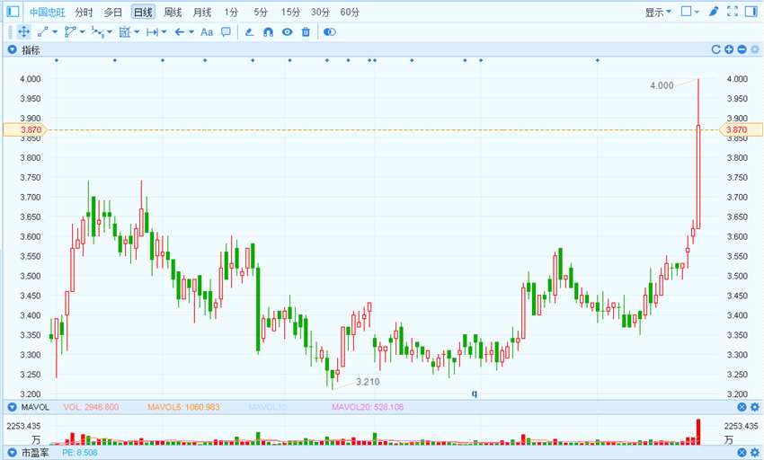Switch to 30分 chart interval
Viewport: 764px width, 460px height.
click(320, 13)
